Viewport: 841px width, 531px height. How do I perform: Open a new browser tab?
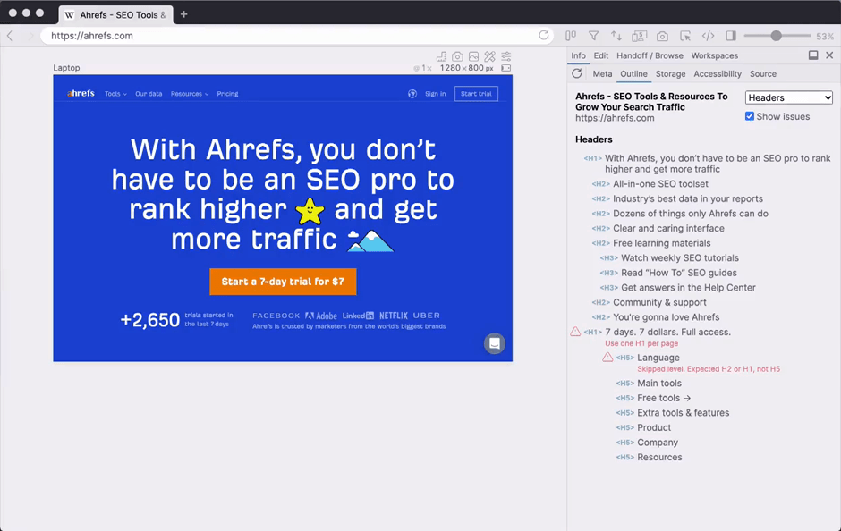click(x=184, y=14)
